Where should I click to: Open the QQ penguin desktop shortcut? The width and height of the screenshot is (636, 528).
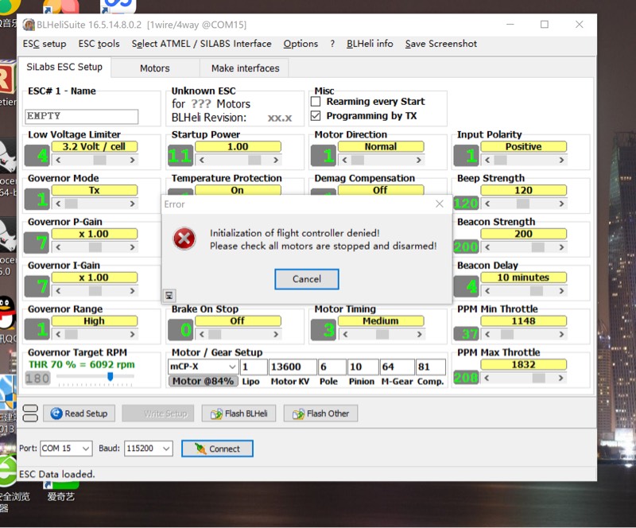tap(7, 313)
